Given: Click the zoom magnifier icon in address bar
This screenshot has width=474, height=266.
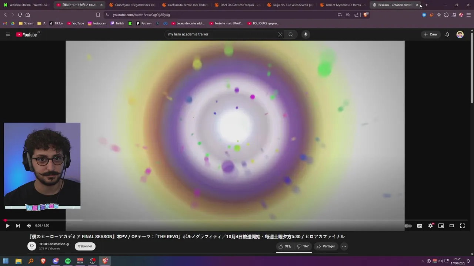Looking at the screenshot, I should coord(348,15).
